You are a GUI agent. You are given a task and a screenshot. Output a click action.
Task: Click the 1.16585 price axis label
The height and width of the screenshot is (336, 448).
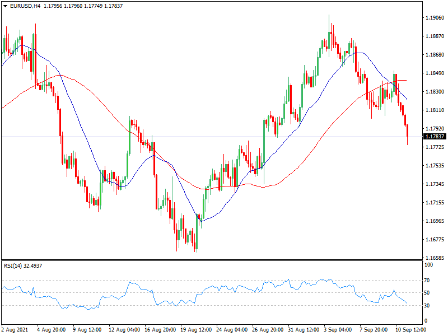435,258
